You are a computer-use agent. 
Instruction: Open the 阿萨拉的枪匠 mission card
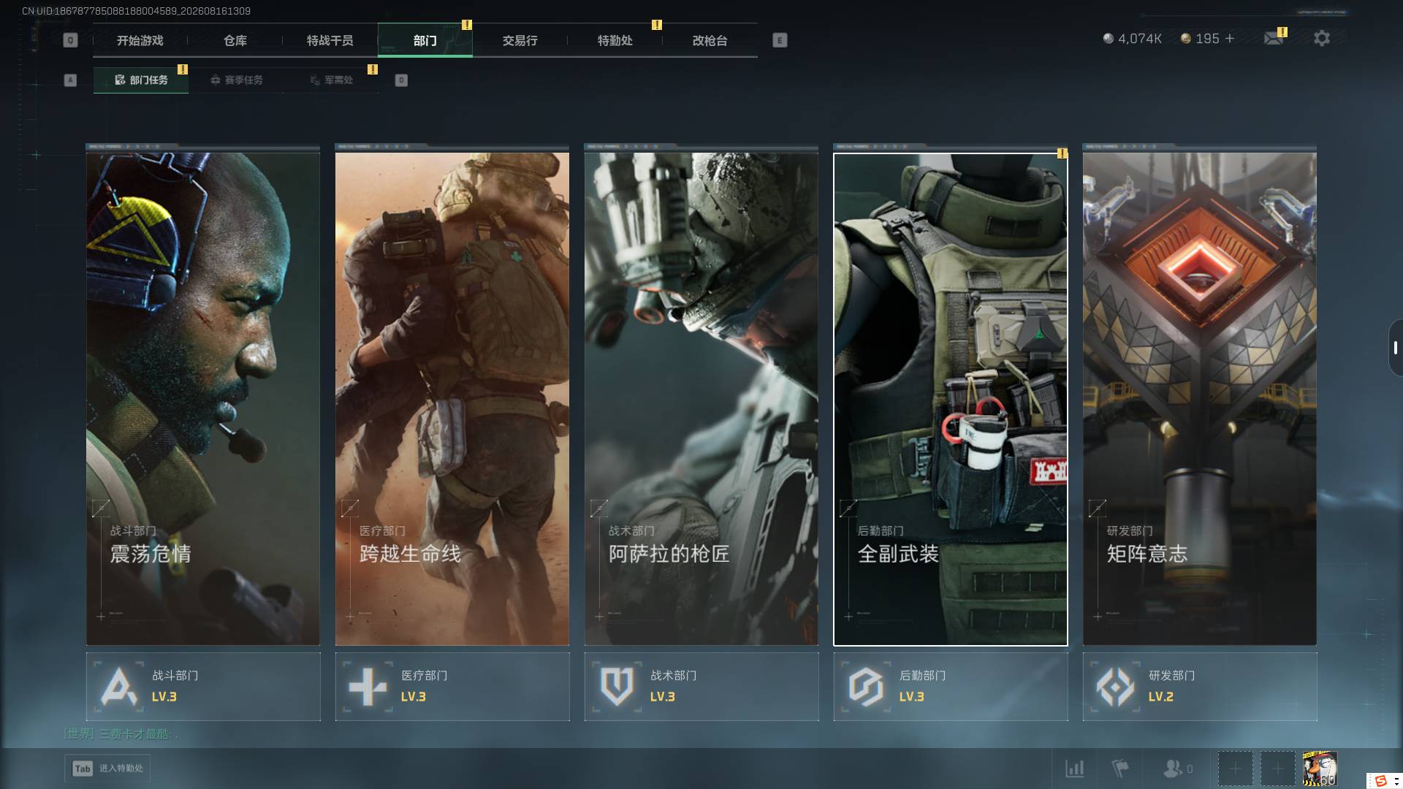coord(701,399)
